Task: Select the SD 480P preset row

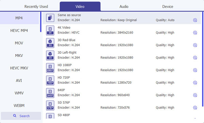Action: pos(122,116)
